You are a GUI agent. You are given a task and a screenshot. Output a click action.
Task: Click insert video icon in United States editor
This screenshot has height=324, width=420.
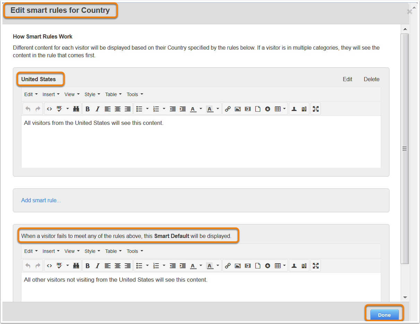248,109
